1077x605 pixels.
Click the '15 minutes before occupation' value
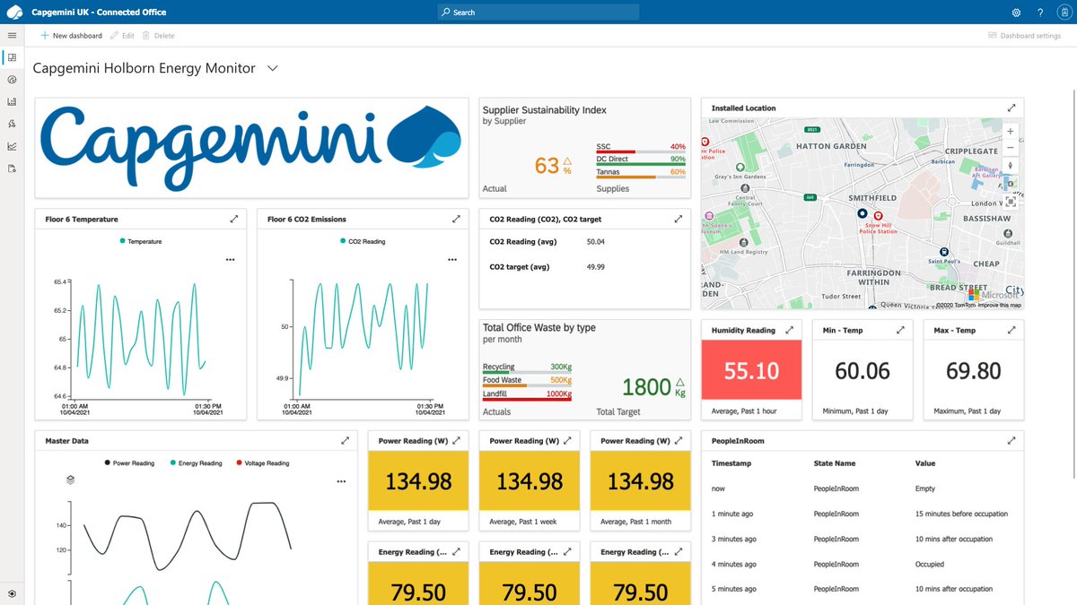pyautogui.click(x=961, y=514)
